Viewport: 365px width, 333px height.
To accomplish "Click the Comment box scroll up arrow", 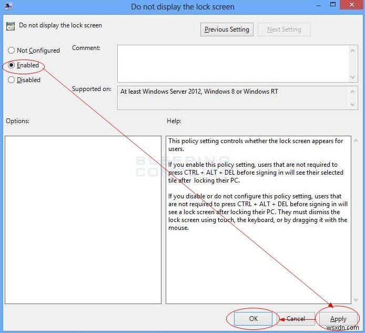I will tap(353, 51).
